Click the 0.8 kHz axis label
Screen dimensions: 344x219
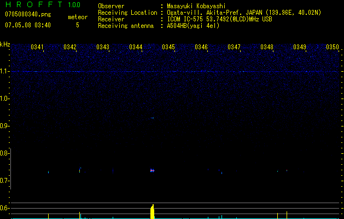4,153
